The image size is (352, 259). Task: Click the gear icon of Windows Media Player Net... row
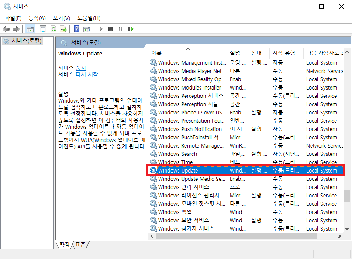pos(154,71)
